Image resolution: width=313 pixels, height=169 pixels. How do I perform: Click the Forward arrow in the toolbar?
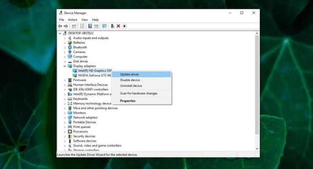tap(66, 26)
